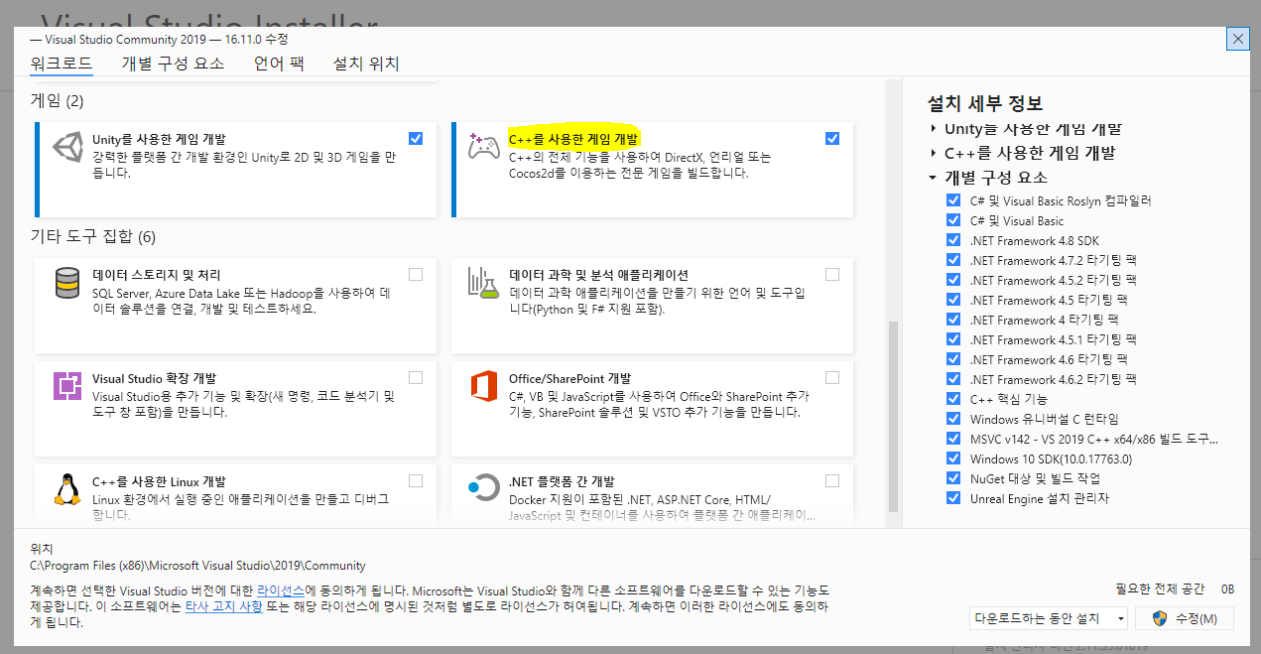This screenshot has height=654, width=1261.
Task: Uncheck the C++ 핵심 기능 component
Action: [953, 399]
